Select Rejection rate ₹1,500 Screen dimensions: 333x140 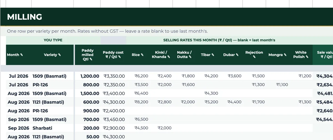[x=258, y=76]
